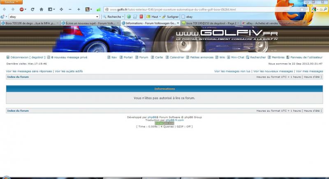Go to the home page
This screenshot has height=179, width=329.
pyautogui.click(x=42, y=9)
